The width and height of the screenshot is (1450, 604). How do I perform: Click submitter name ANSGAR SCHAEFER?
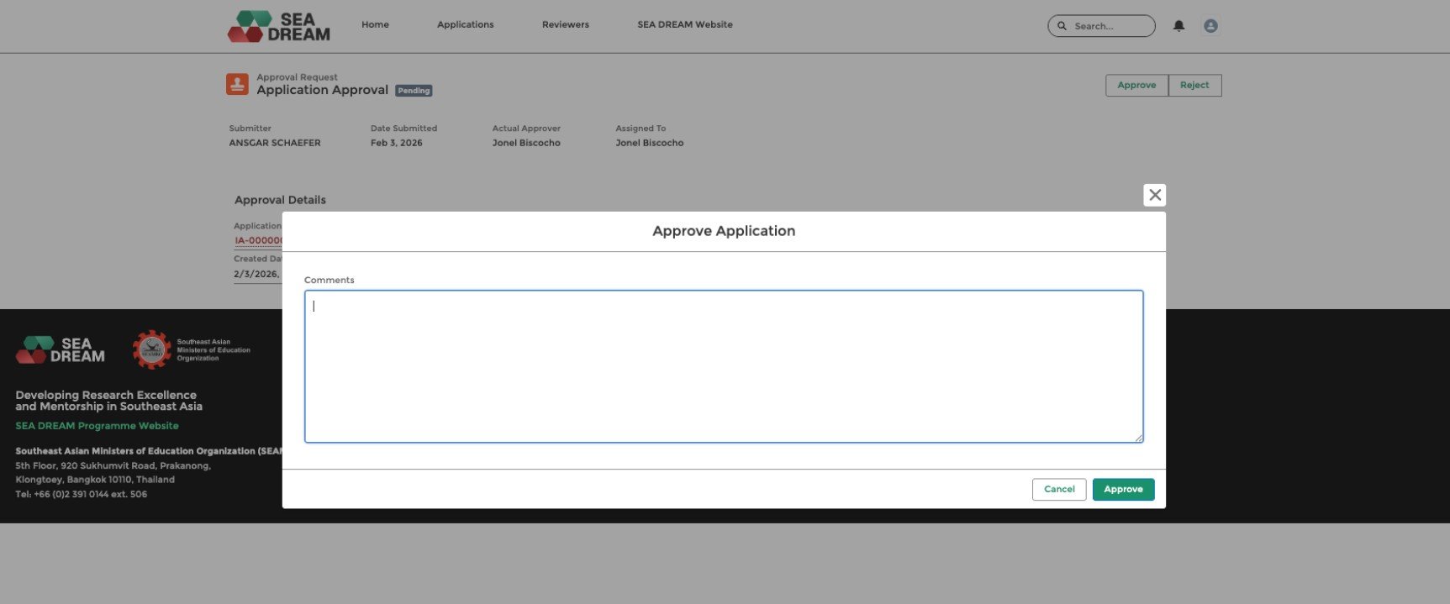[x=275, y=143]
